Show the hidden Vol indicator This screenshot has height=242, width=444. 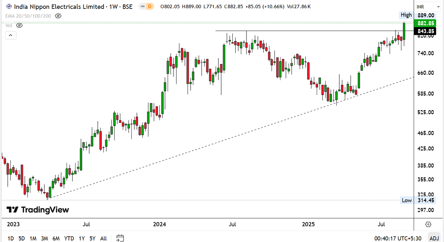19,25
